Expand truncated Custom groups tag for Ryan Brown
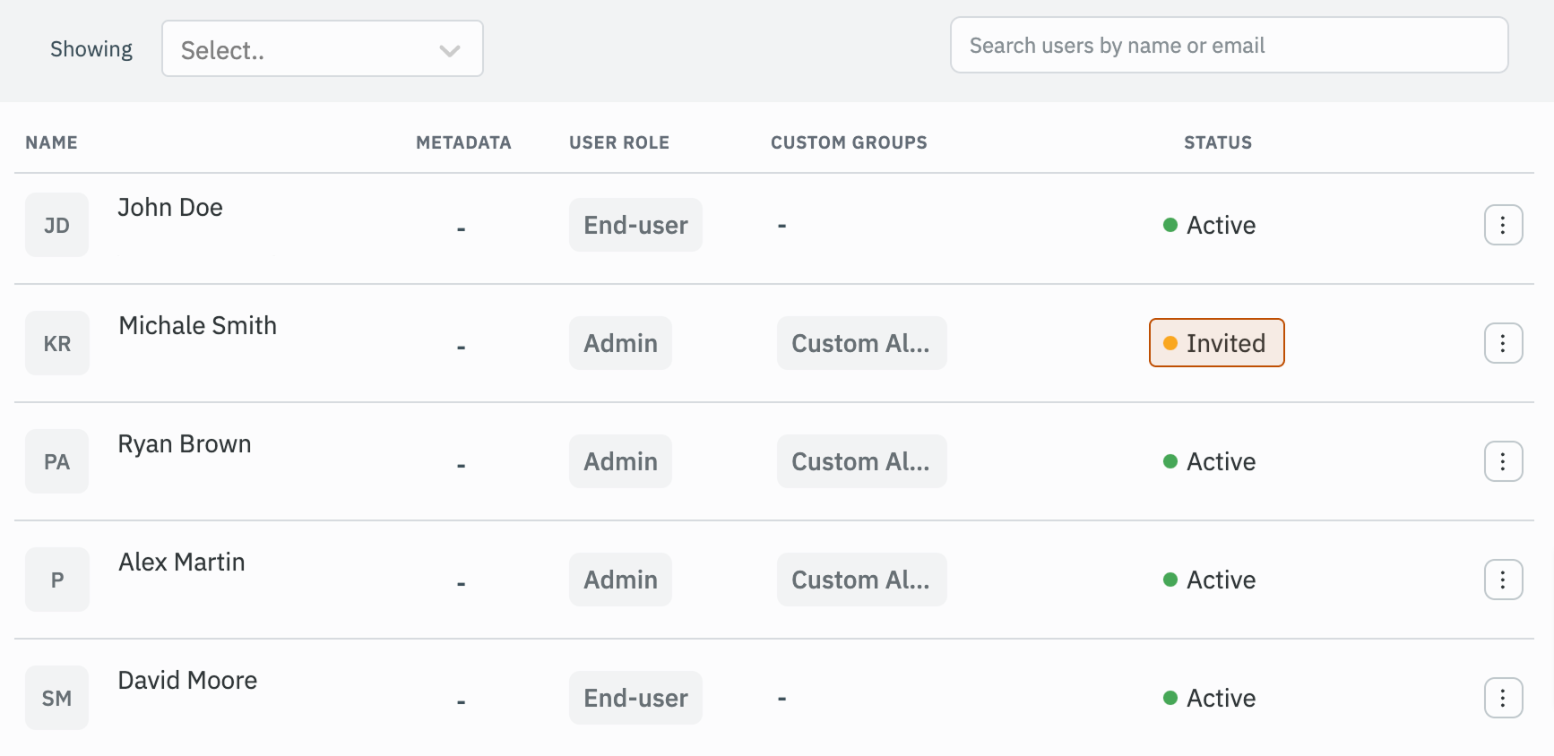Screen dimensions: 1554x756 [x=860, y=461]
